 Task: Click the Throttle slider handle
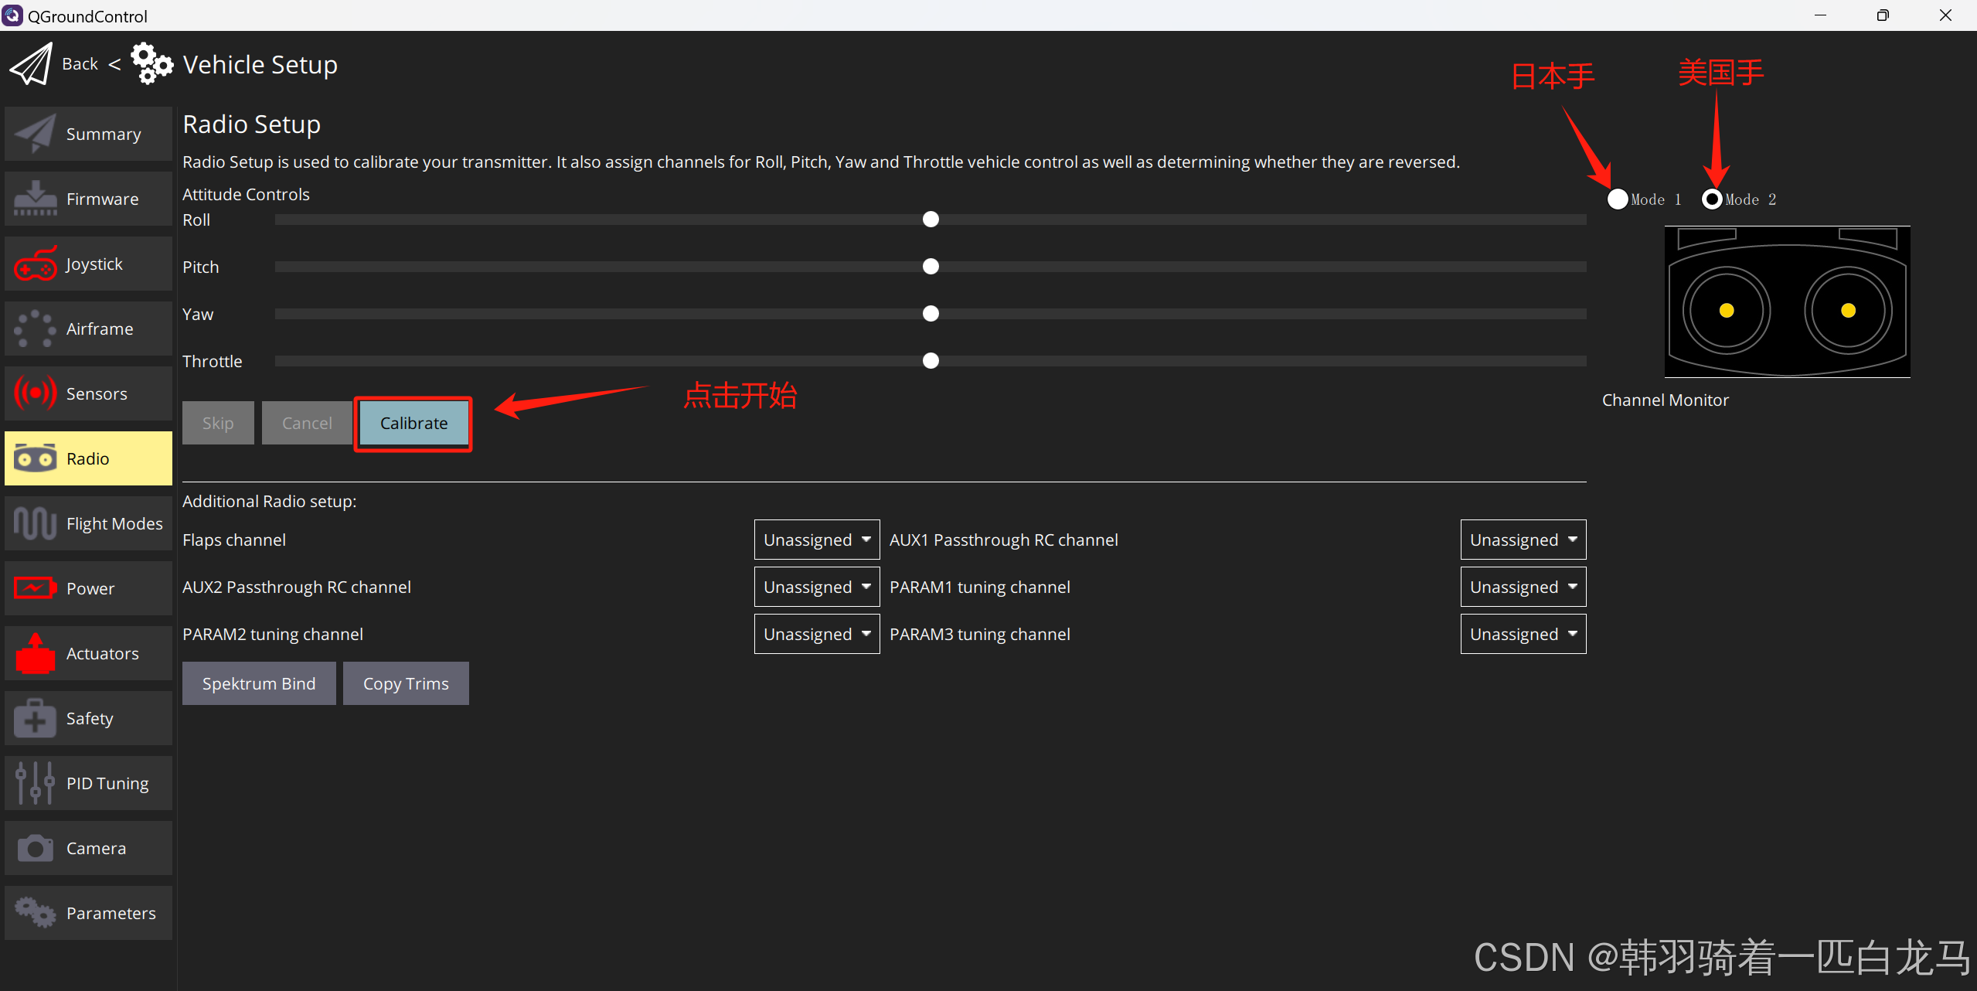[x=931, y=361]
